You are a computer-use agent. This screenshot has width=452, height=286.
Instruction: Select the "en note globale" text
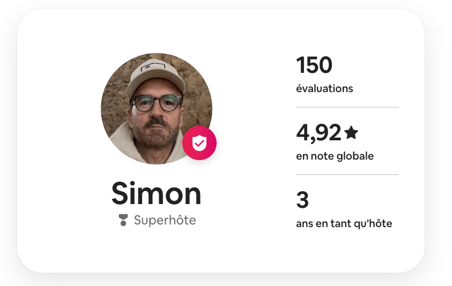[335, 156]
